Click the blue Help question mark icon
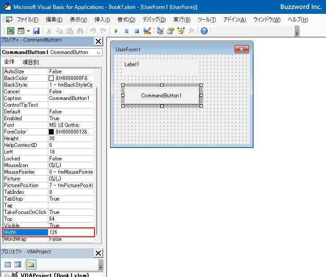The width and height of the screenshot is (326, 277). click(204, 31)
